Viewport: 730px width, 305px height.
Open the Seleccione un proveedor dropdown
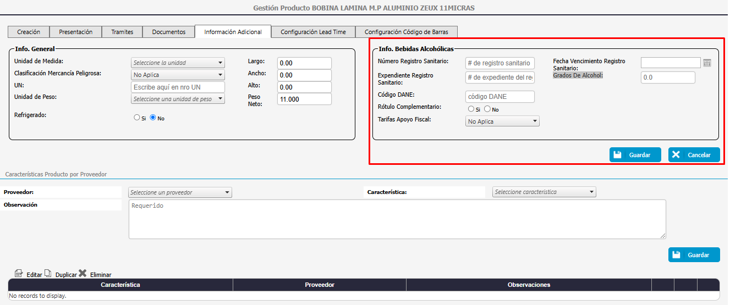pyautogui.click(x=180, y=192)
